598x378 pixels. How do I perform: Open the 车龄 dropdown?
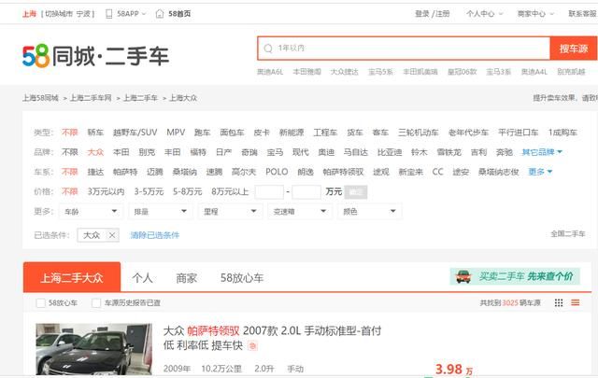[x=91, y=212]
